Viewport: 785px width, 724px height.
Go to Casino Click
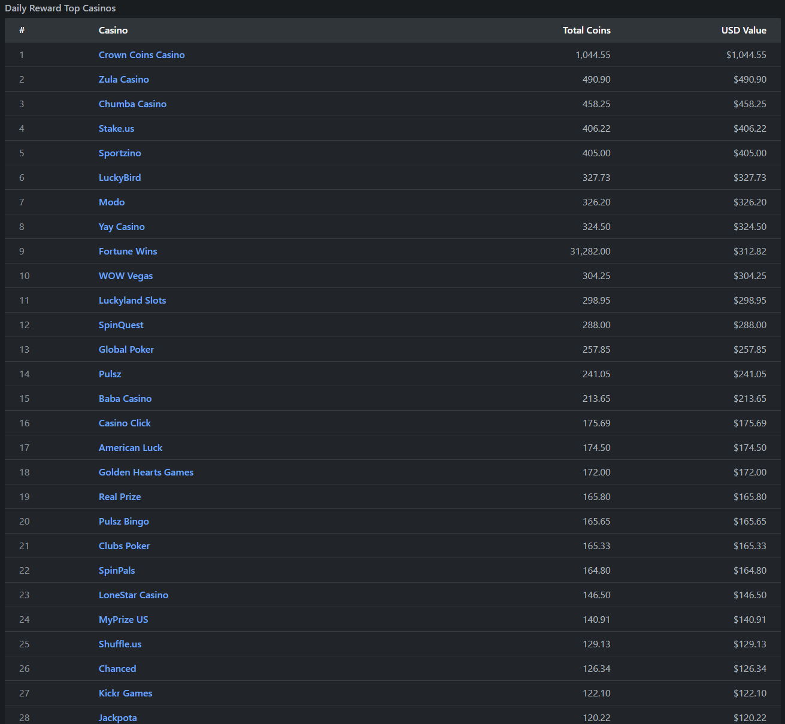pyautogui.click(x=125, y=423)
